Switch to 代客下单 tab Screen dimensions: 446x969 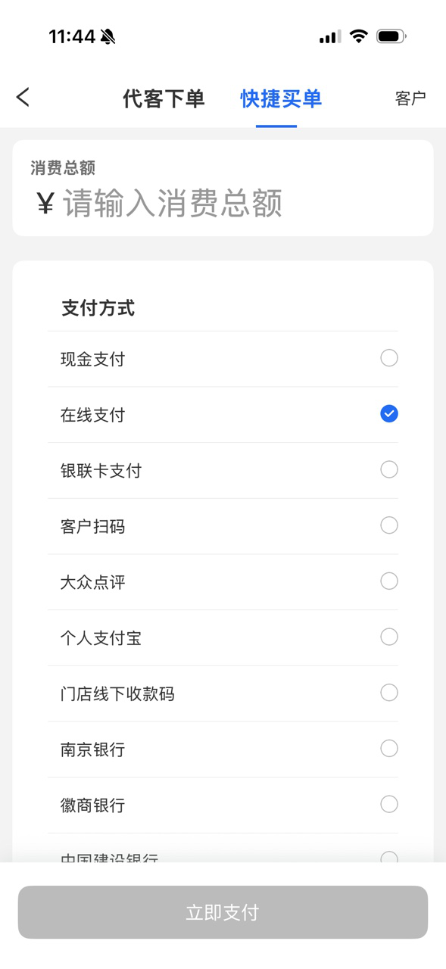pyautogui.click(x=164, y=98)
